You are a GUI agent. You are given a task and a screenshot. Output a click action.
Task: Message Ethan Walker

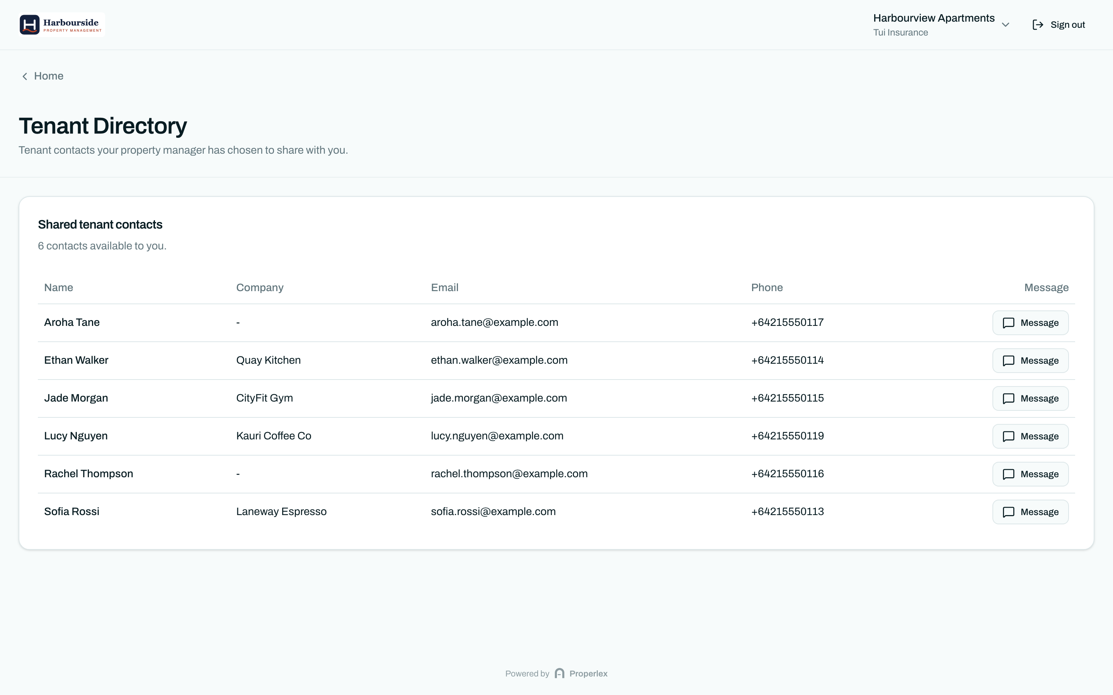pos(1030,360)
